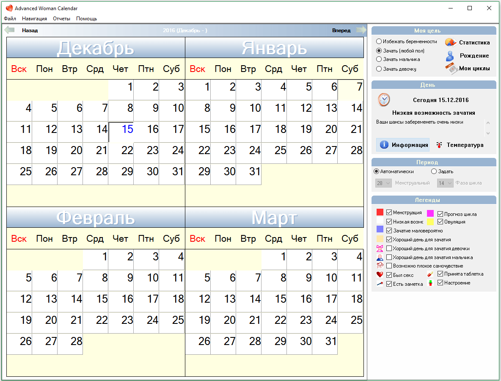The width and height of the screenshot is (501, 381).
Task: Toggle the Настроение checkbox
Action: click(x=440, y=282)
